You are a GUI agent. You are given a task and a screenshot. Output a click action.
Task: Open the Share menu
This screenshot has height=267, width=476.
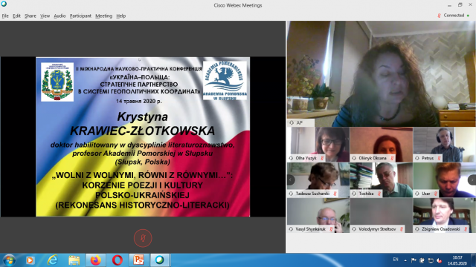tap(30, 16)
